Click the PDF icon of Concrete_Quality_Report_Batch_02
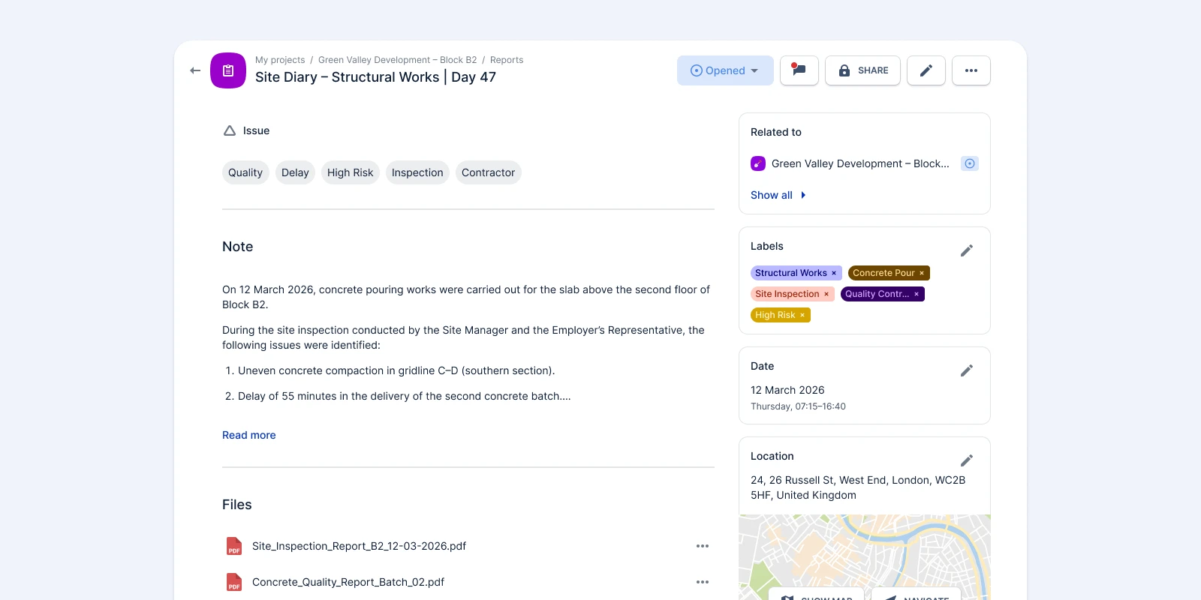The width and height of the screenshot is (1201, 600). click(234, 582)
